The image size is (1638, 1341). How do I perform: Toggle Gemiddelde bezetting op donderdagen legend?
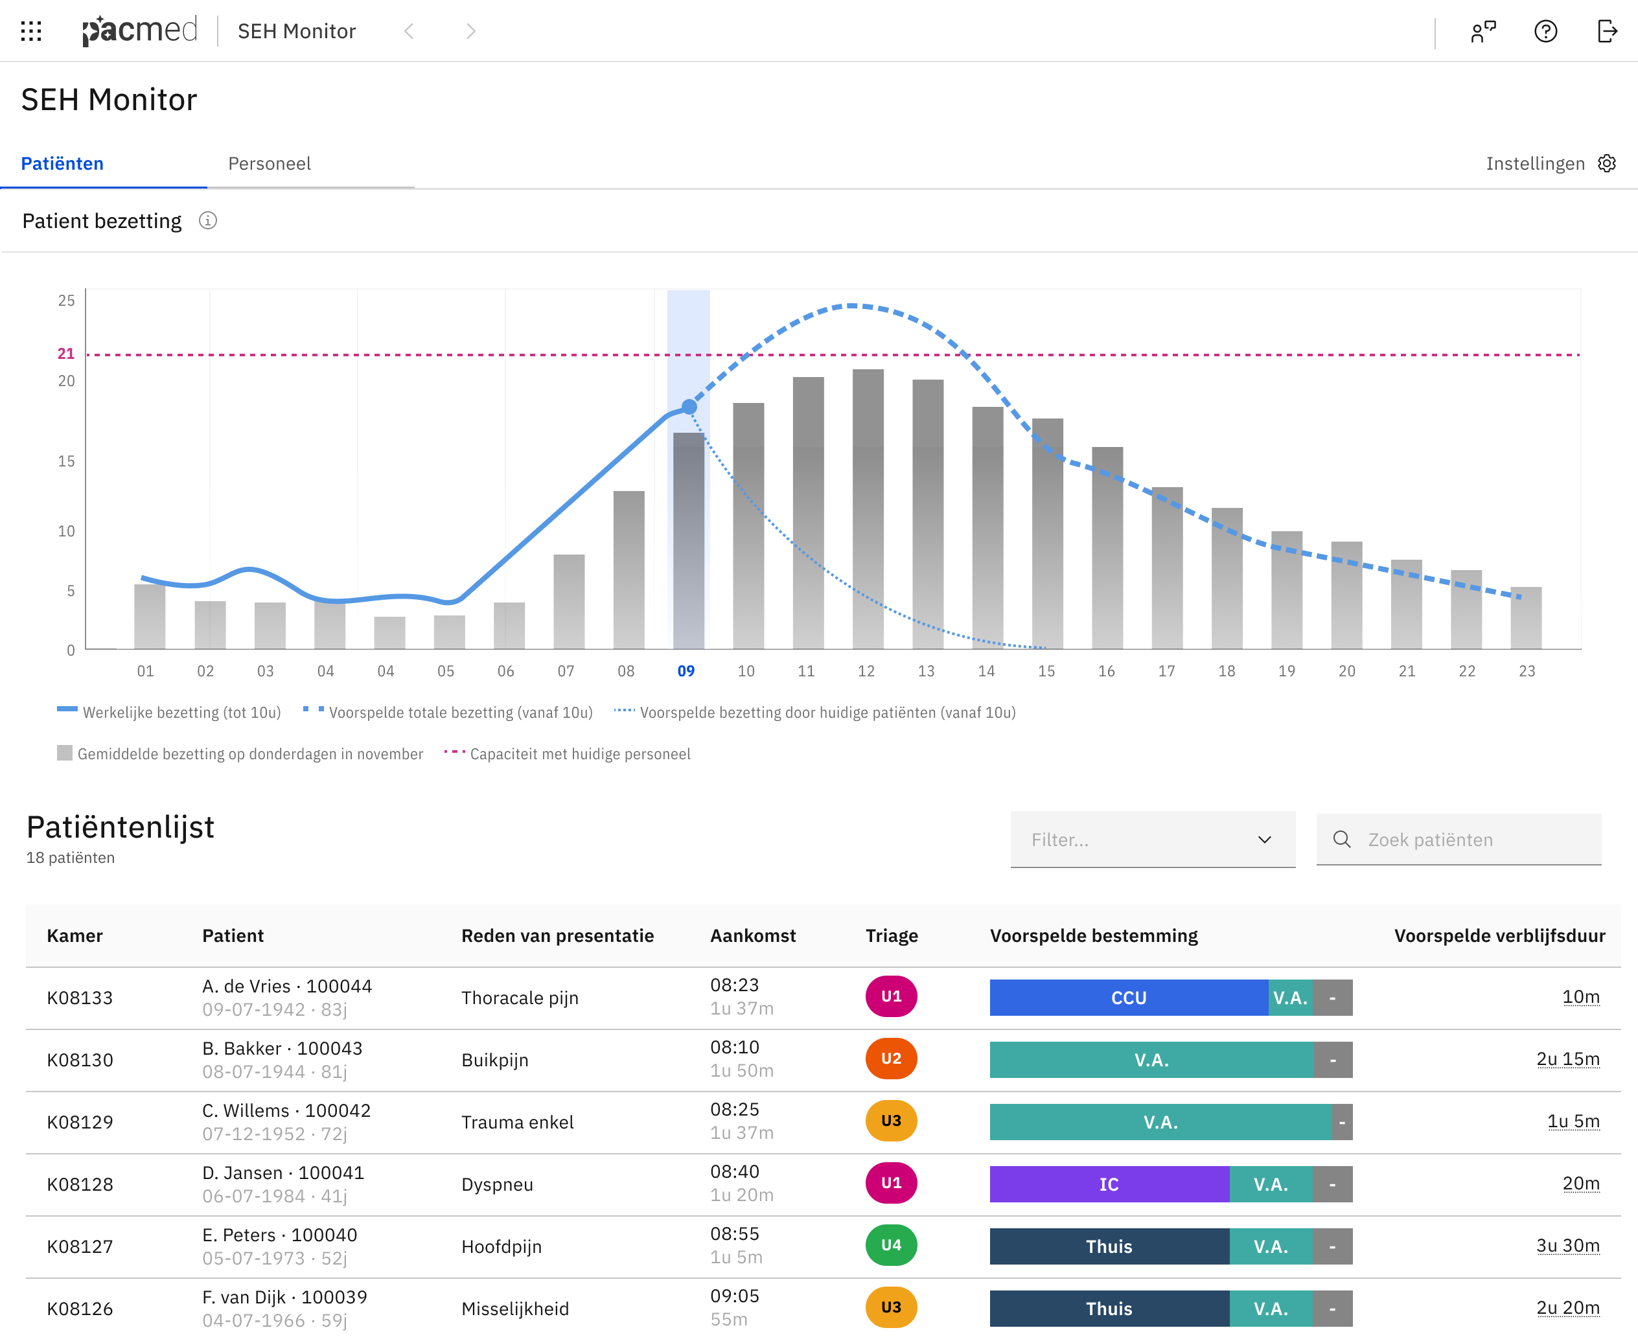249,754
